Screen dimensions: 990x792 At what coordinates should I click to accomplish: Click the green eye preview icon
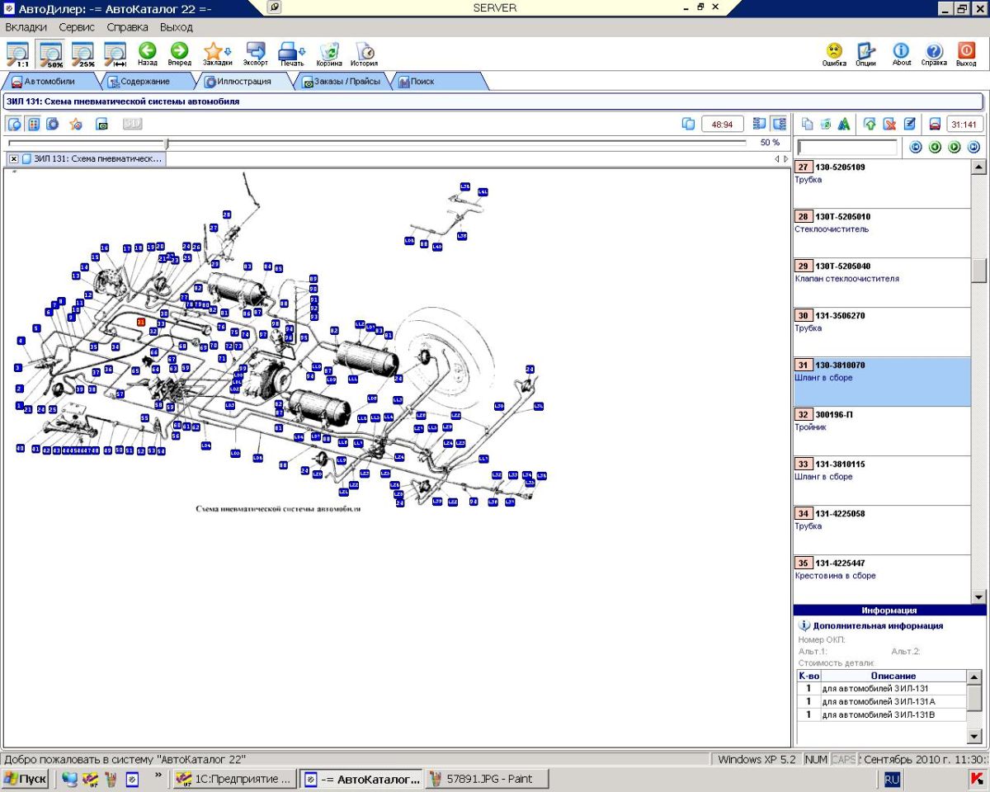[102, 124]
